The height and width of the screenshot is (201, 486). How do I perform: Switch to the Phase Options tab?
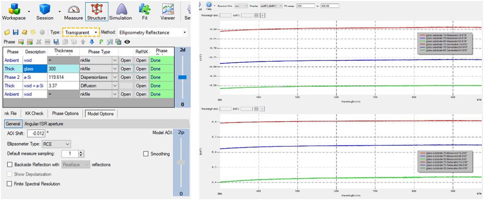65,113
